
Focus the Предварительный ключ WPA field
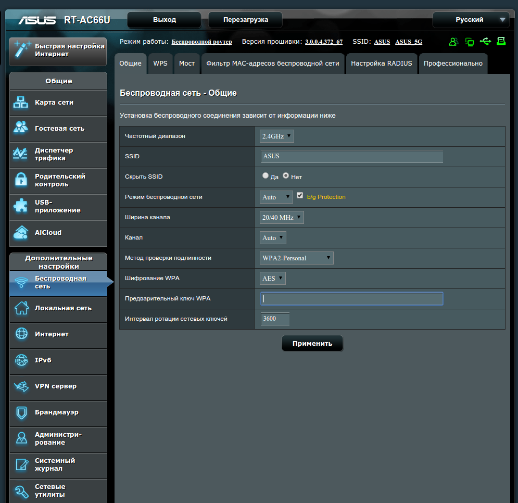(352, 299)
